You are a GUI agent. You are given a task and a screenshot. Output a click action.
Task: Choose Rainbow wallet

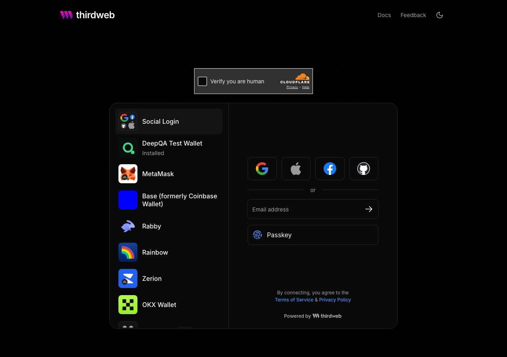tap(169, 252)
